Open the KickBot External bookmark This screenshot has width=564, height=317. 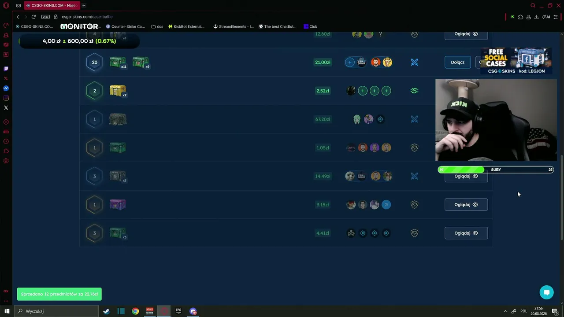[x=186, y=26]
